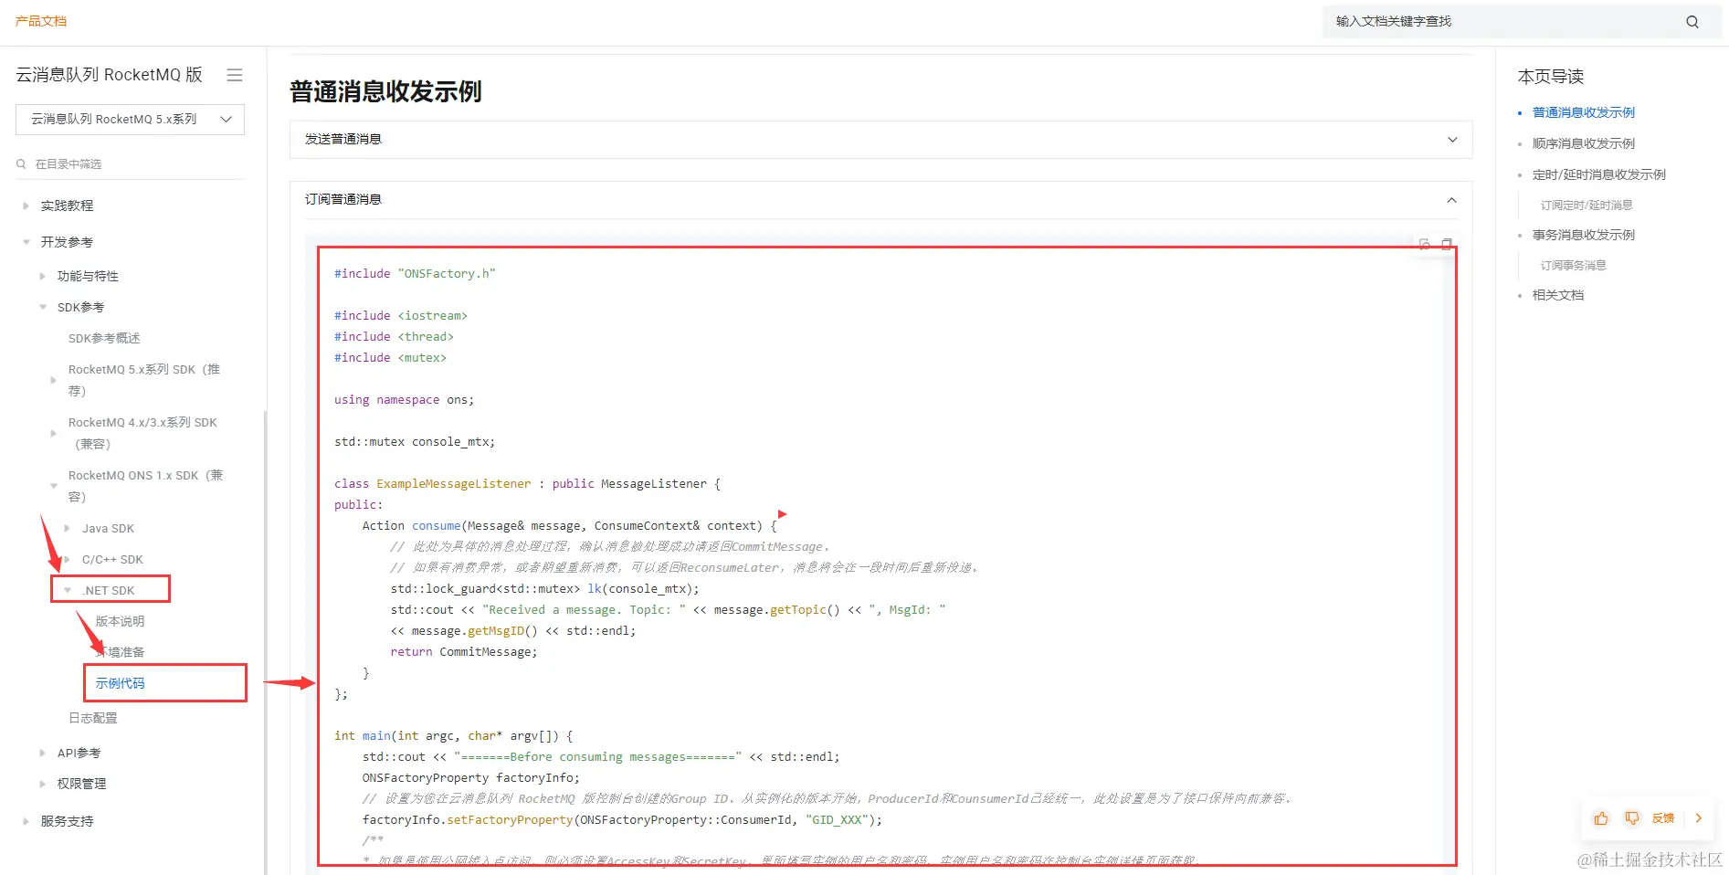This screenshot has width=1729, height=875.
Task: Expand the 发送普通消息 section
Action: click(880, 140)
